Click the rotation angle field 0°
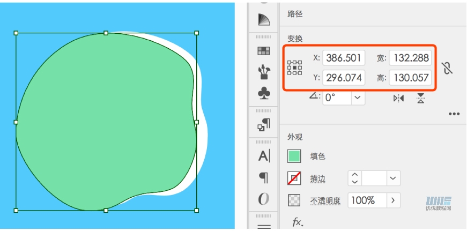Screen dimensions: 467x231 [x=337, y=98]
